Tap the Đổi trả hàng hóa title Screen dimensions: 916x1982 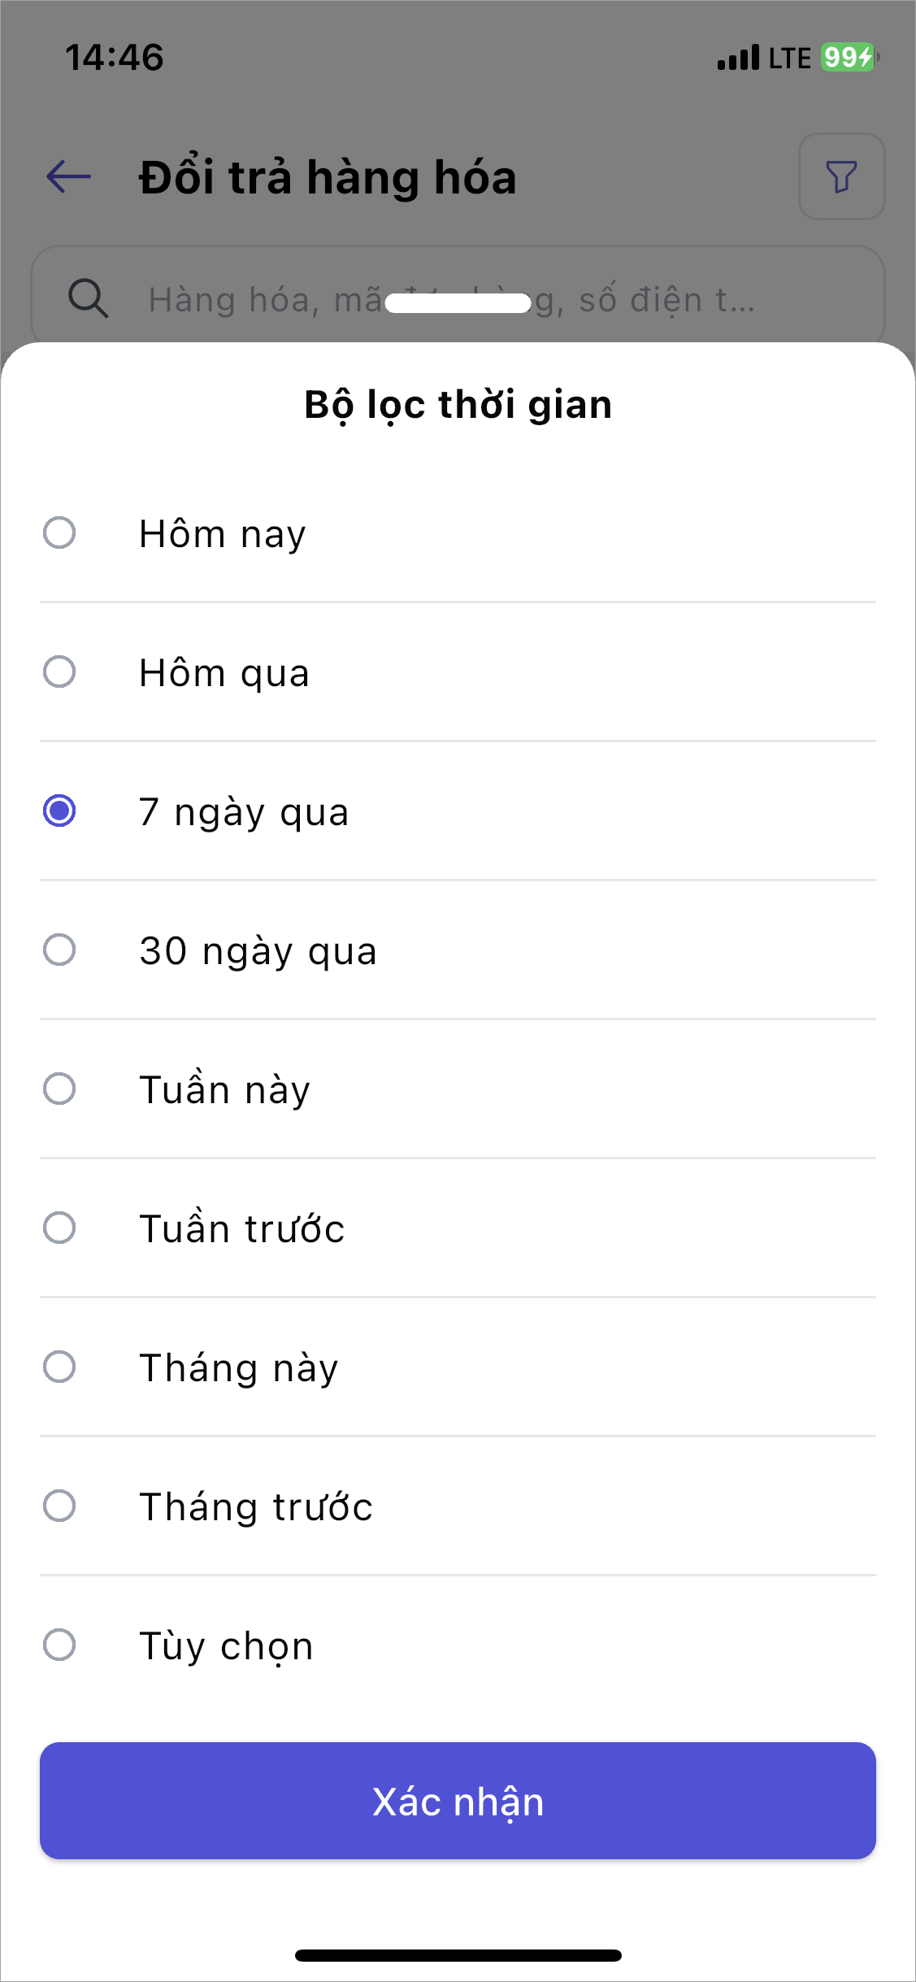328,177
